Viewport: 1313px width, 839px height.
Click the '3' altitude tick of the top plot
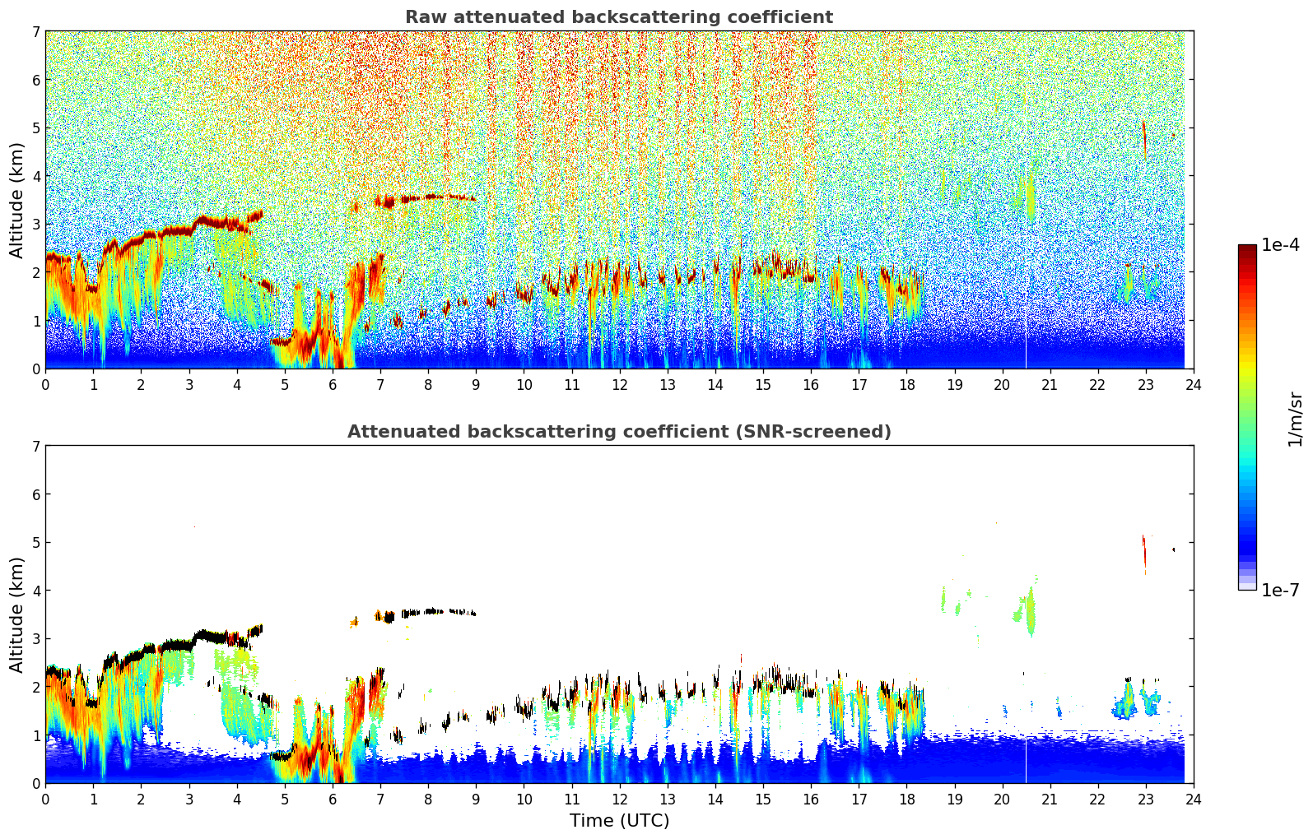point(36,224)
